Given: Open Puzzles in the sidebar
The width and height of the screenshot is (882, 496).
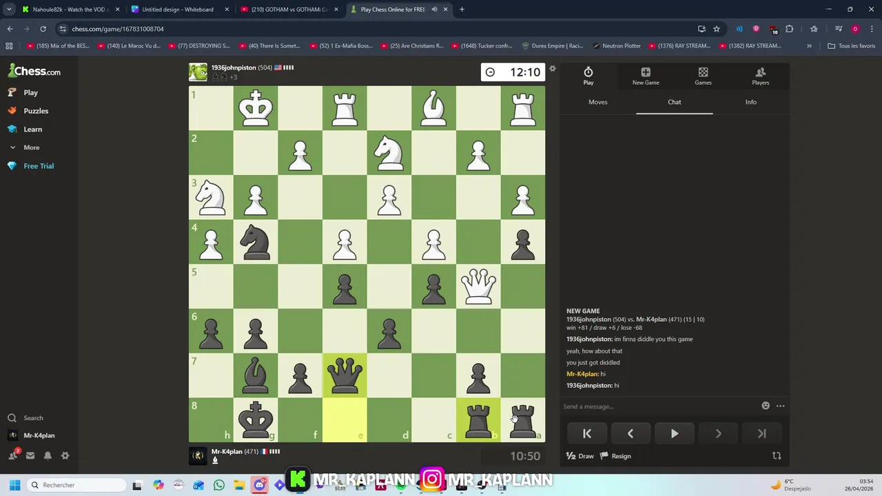Looking at the screenshot, I should pos(36,111).
